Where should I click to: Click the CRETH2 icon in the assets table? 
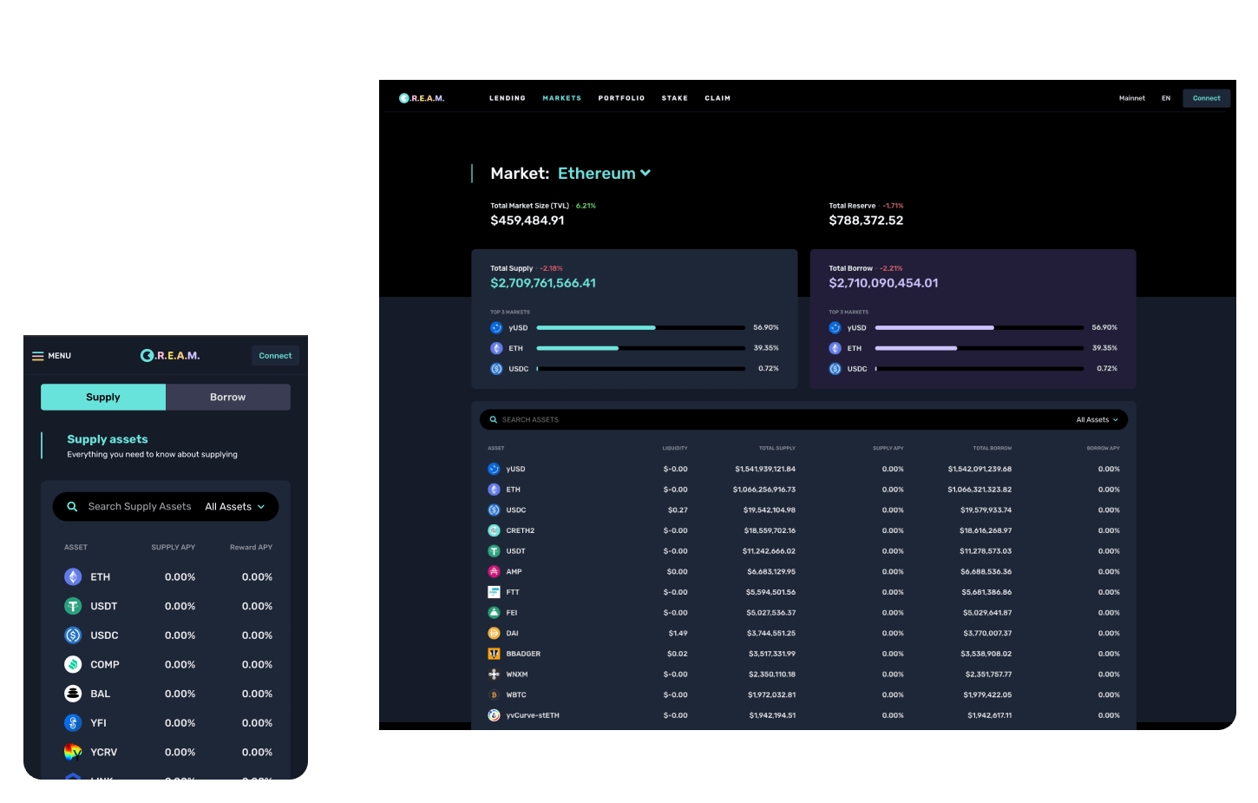494,530
